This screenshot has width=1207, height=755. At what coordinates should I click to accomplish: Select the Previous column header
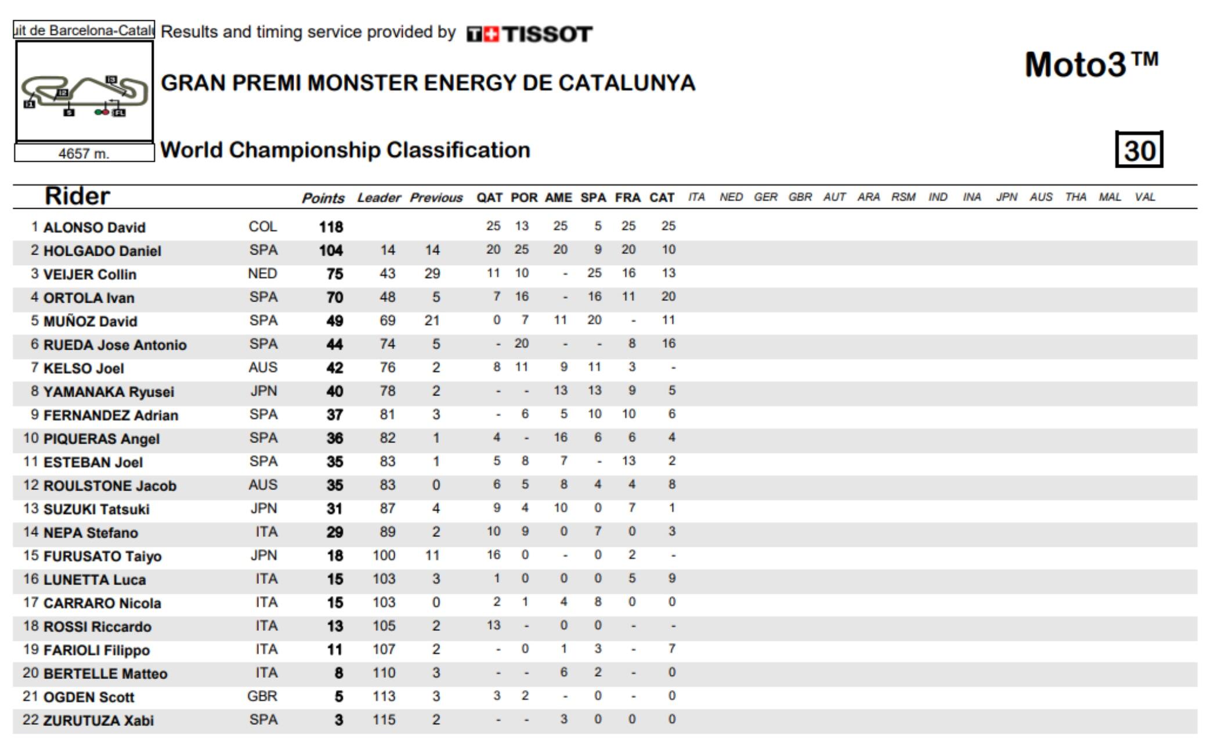tap(436, 198)
